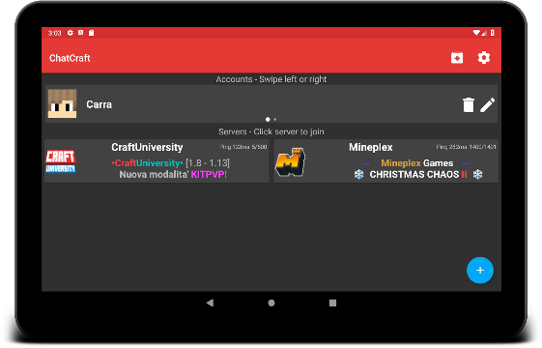The height and width of the screenshot is (348, 542).
Task: Tap the Mineplex server logo
Action: [x=291, y=161]
